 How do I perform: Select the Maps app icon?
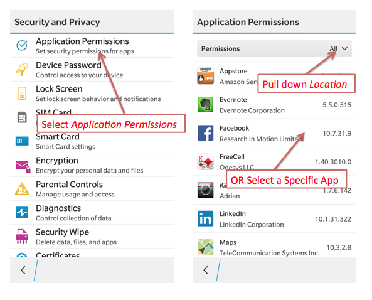[205, 247]
